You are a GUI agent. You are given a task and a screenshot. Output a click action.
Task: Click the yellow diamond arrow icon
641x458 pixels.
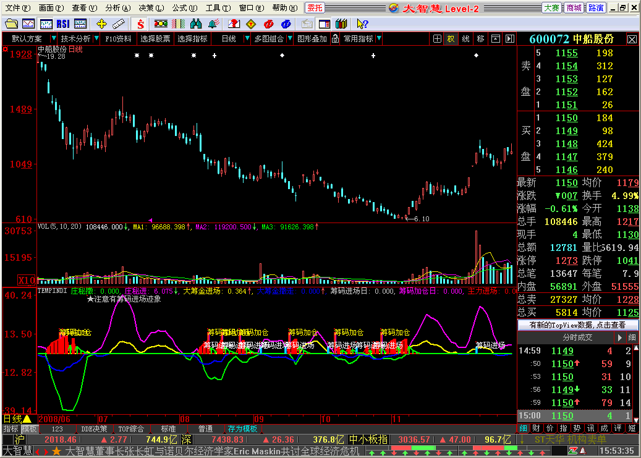pos(251,23)
